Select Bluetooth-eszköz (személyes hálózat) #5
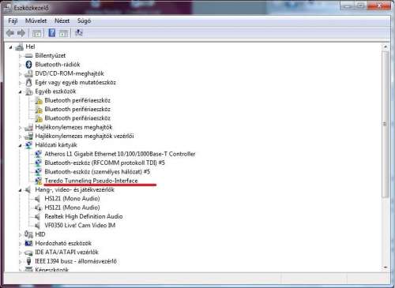 tap(97, 172)
